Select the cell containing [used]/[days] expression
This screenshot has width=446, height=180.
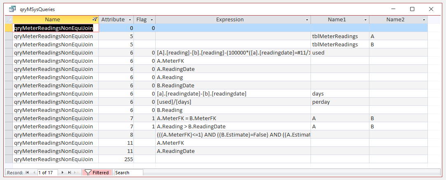[233, 102]
